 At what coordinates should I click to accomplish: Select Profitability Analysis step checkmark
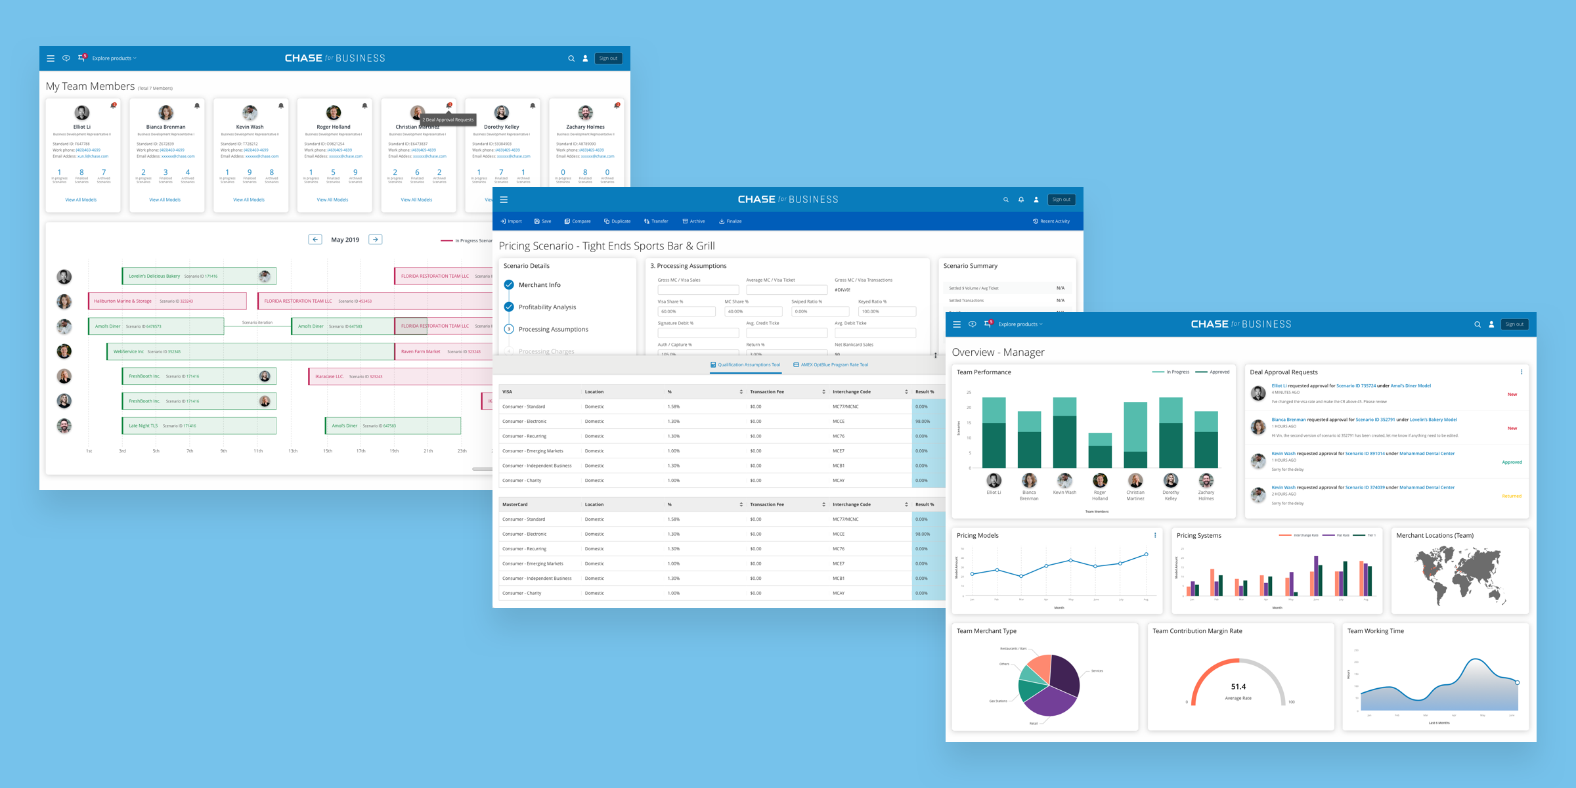pyautogui.click(x=509, y=307)
